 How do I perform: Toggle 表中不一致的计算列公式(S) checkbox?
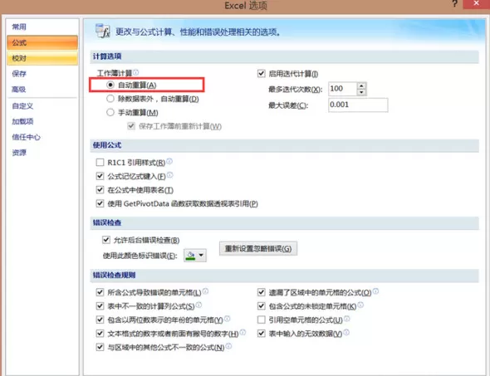100,306
